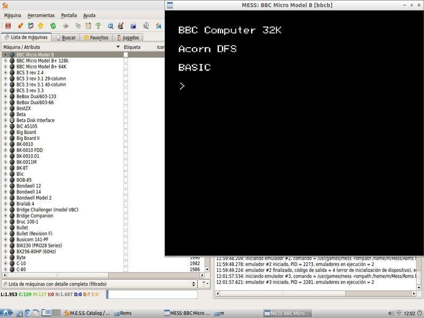Click the guitar icon in the toolbar
Screen dimensions: 424x318
click(x=121, y=25)
